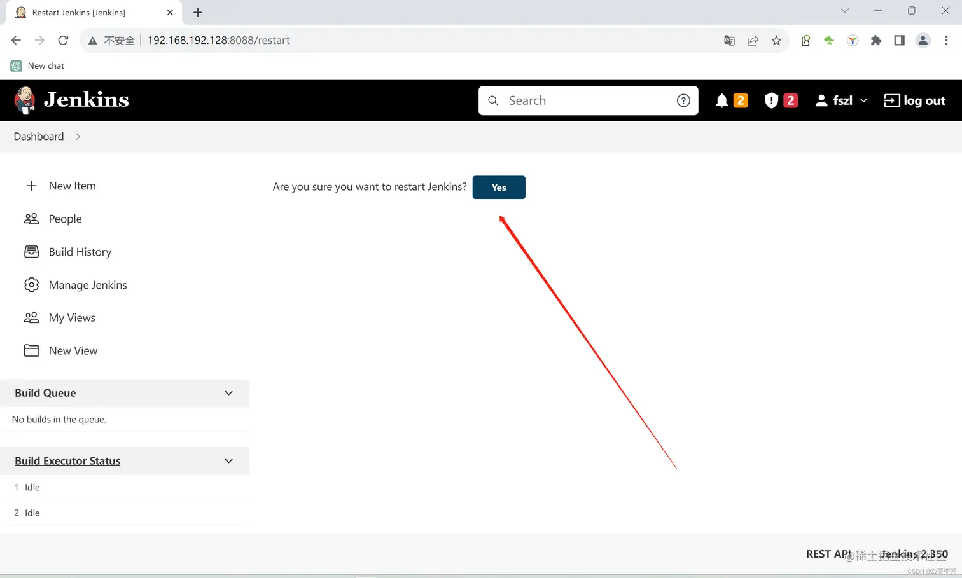The height and width of the screenshot is (578, 962).
Task: Reload the page with refresh icon
Action: pyautogui.click(x=63, y=40)
